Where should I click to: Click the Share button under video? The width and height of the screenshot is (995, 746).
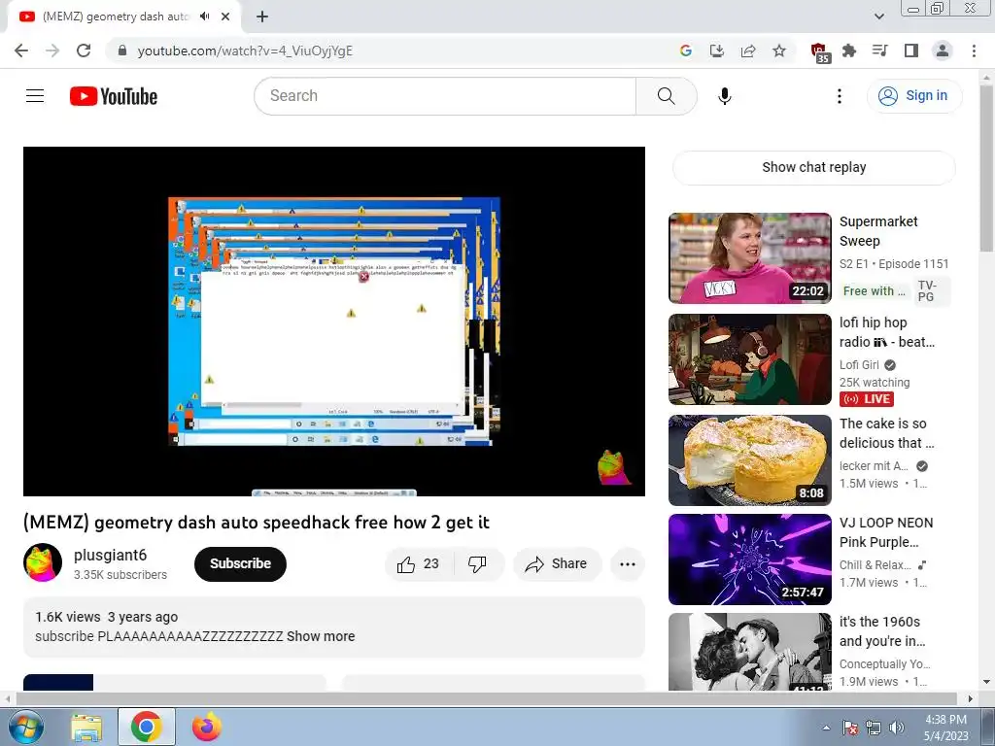click(557, 564)
